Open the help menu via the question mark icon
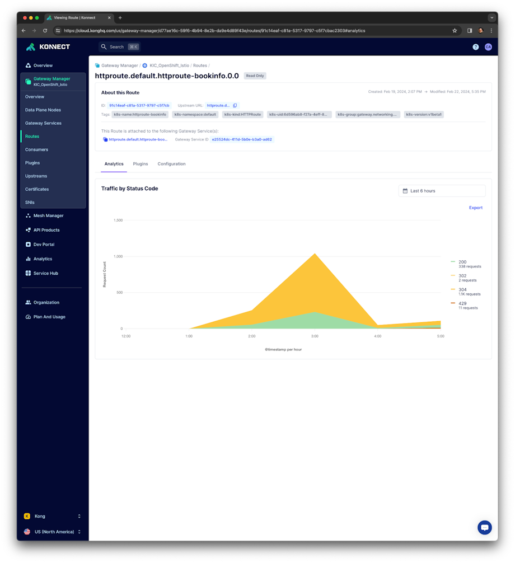 point(475,46)
